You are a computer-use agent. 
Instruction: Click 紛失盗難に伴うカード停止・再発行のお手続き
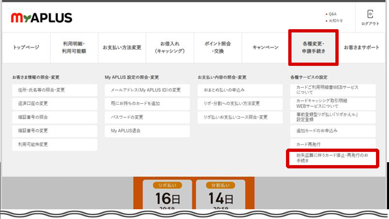click(332, 158)
